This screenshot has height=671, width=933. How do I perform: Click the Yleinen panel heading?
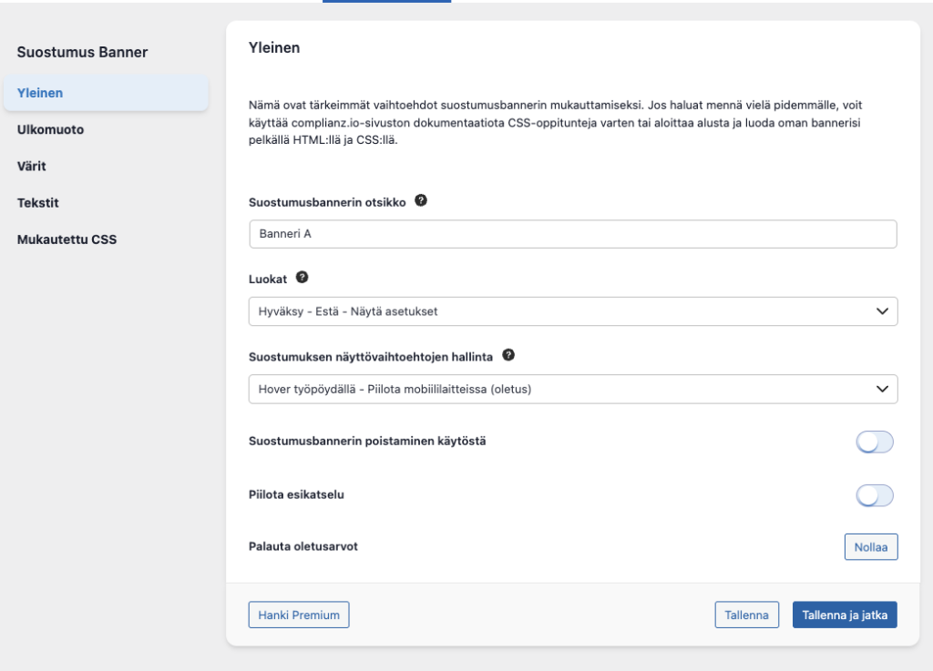(x=274, y=48)
